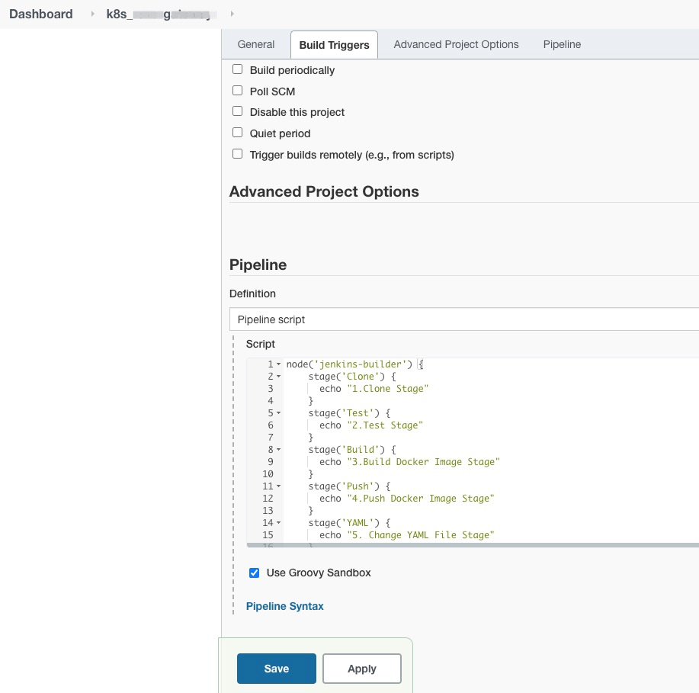Viewport: 699px width, 693px height.
Task: Check Disable this project
Action: pos(238,111)
